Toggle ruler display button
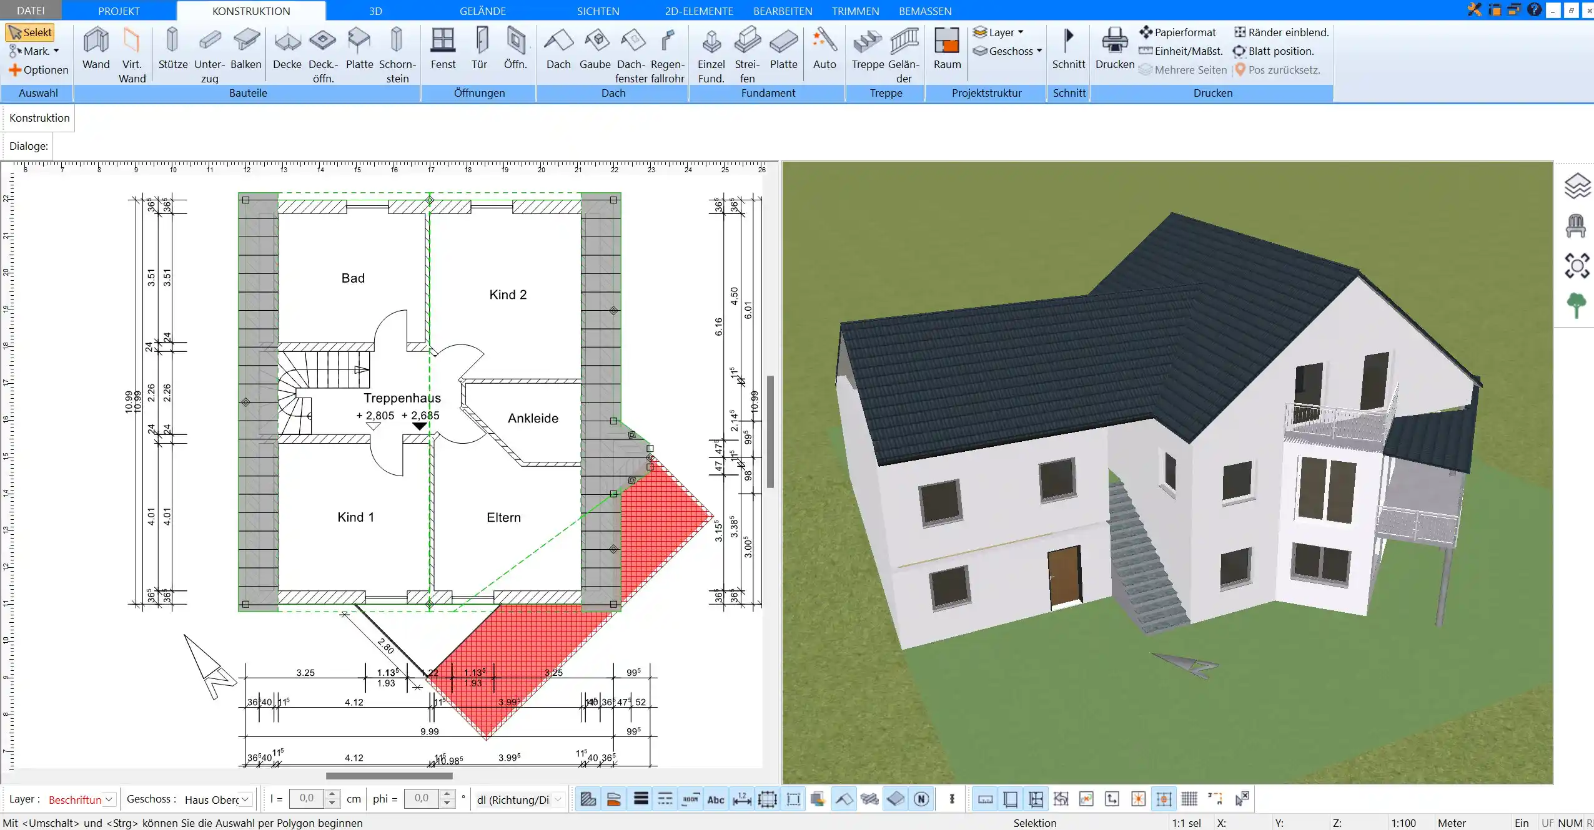Screen dimensions: 1594x830 click(x=985, y=799)
